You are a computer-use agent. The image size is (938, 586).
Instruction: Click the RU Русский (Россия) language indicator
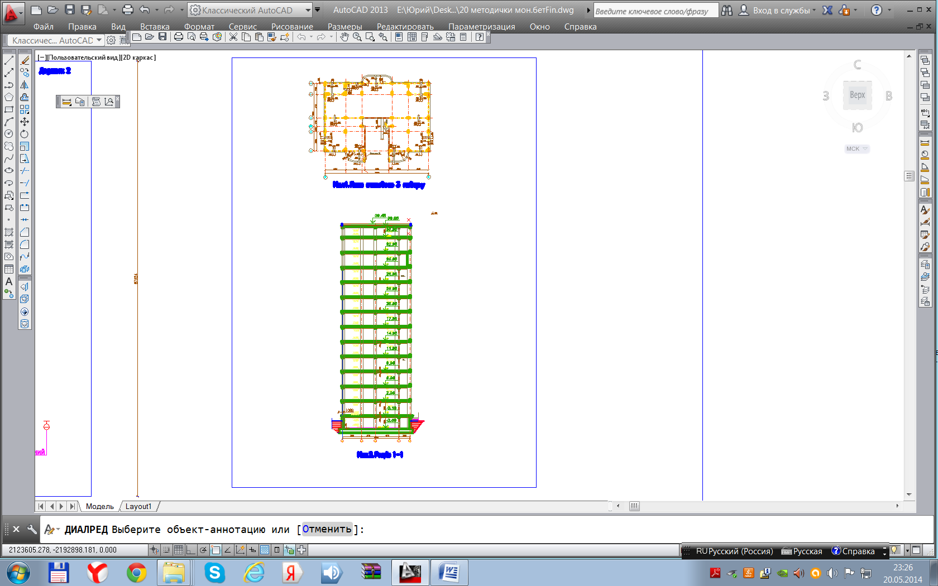pos(734,551)
